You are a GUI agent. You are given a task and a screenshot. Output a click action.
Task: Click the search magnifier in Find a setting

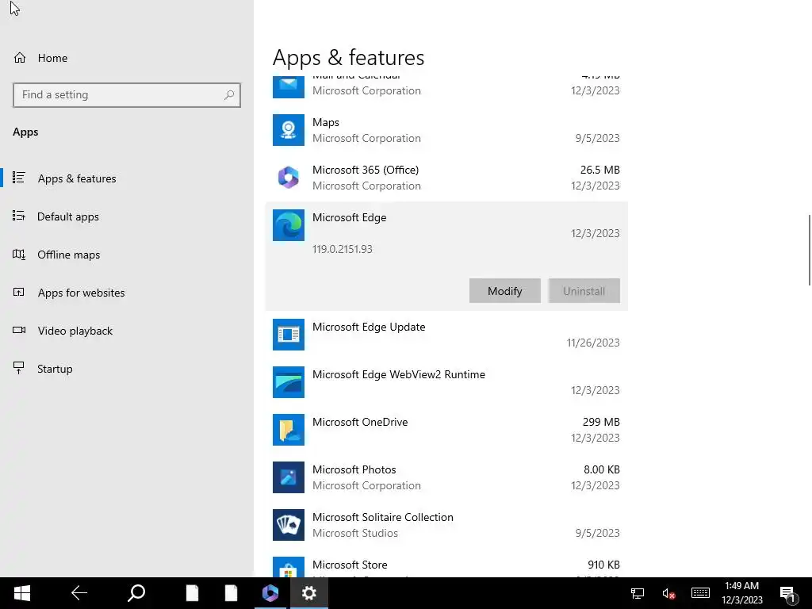(x=229, y=95)
